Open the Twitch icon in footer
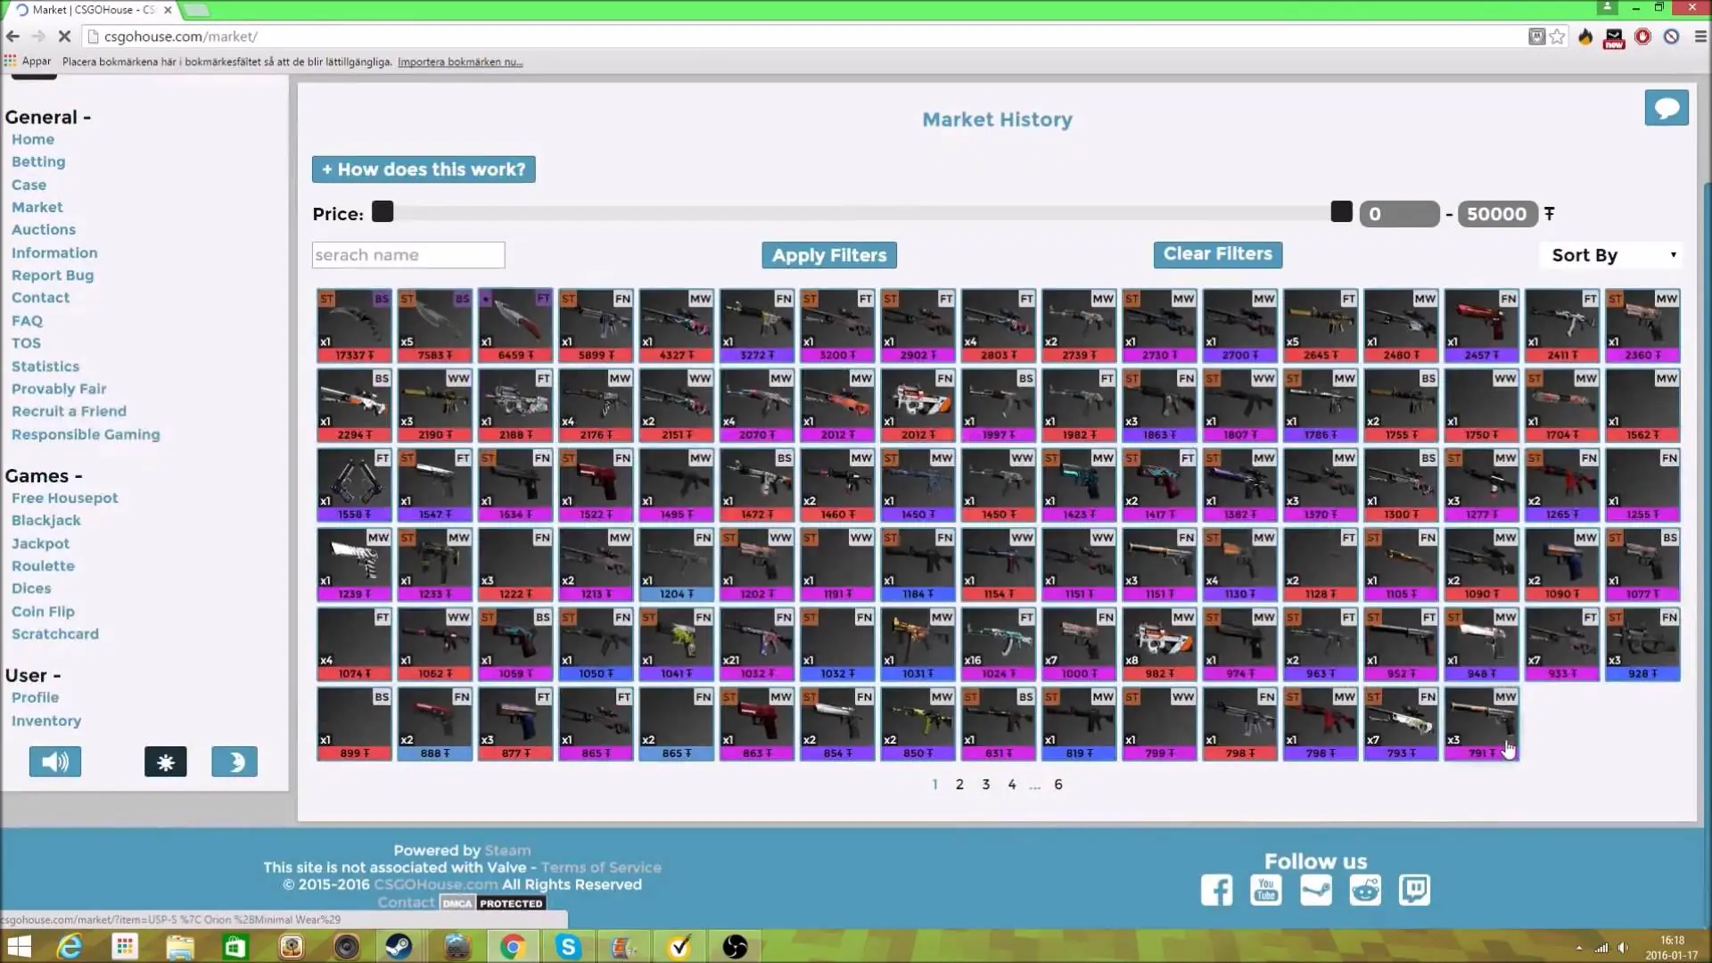1712x963 pixels. coord(1414,890)
